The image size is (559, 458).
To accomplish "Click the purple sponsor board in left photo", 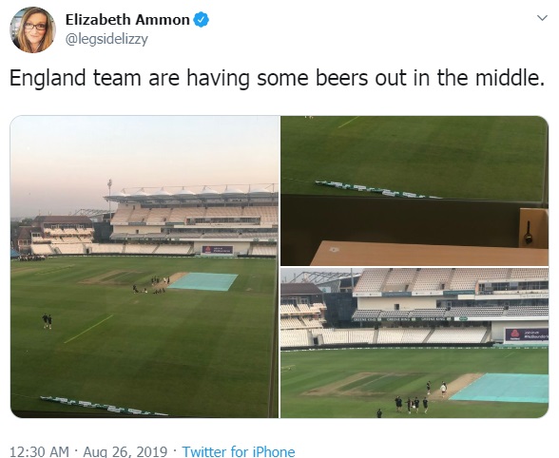I will click(x=218, y=250).
